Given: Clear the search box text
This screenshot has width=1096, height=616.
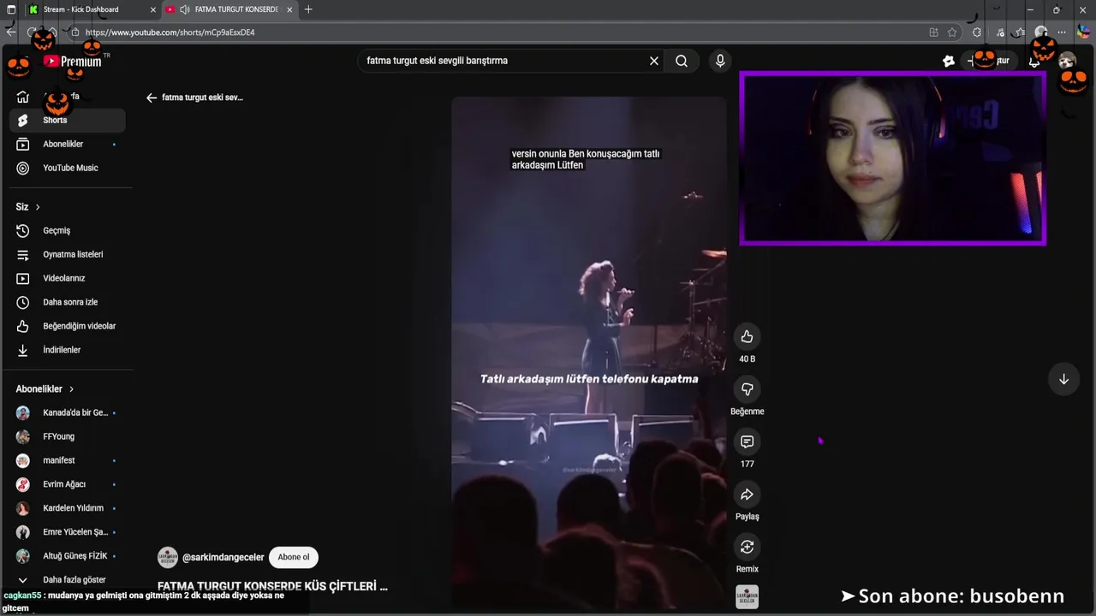Looking at the screenshot, I should tap(654, 61).
